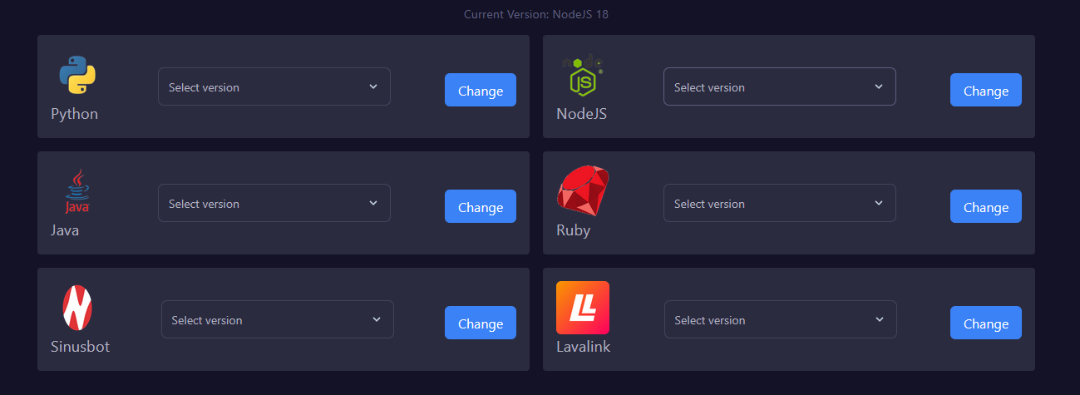Click the Sinusbot label text
1080x395 pixels.
click(x=80, y=347)
